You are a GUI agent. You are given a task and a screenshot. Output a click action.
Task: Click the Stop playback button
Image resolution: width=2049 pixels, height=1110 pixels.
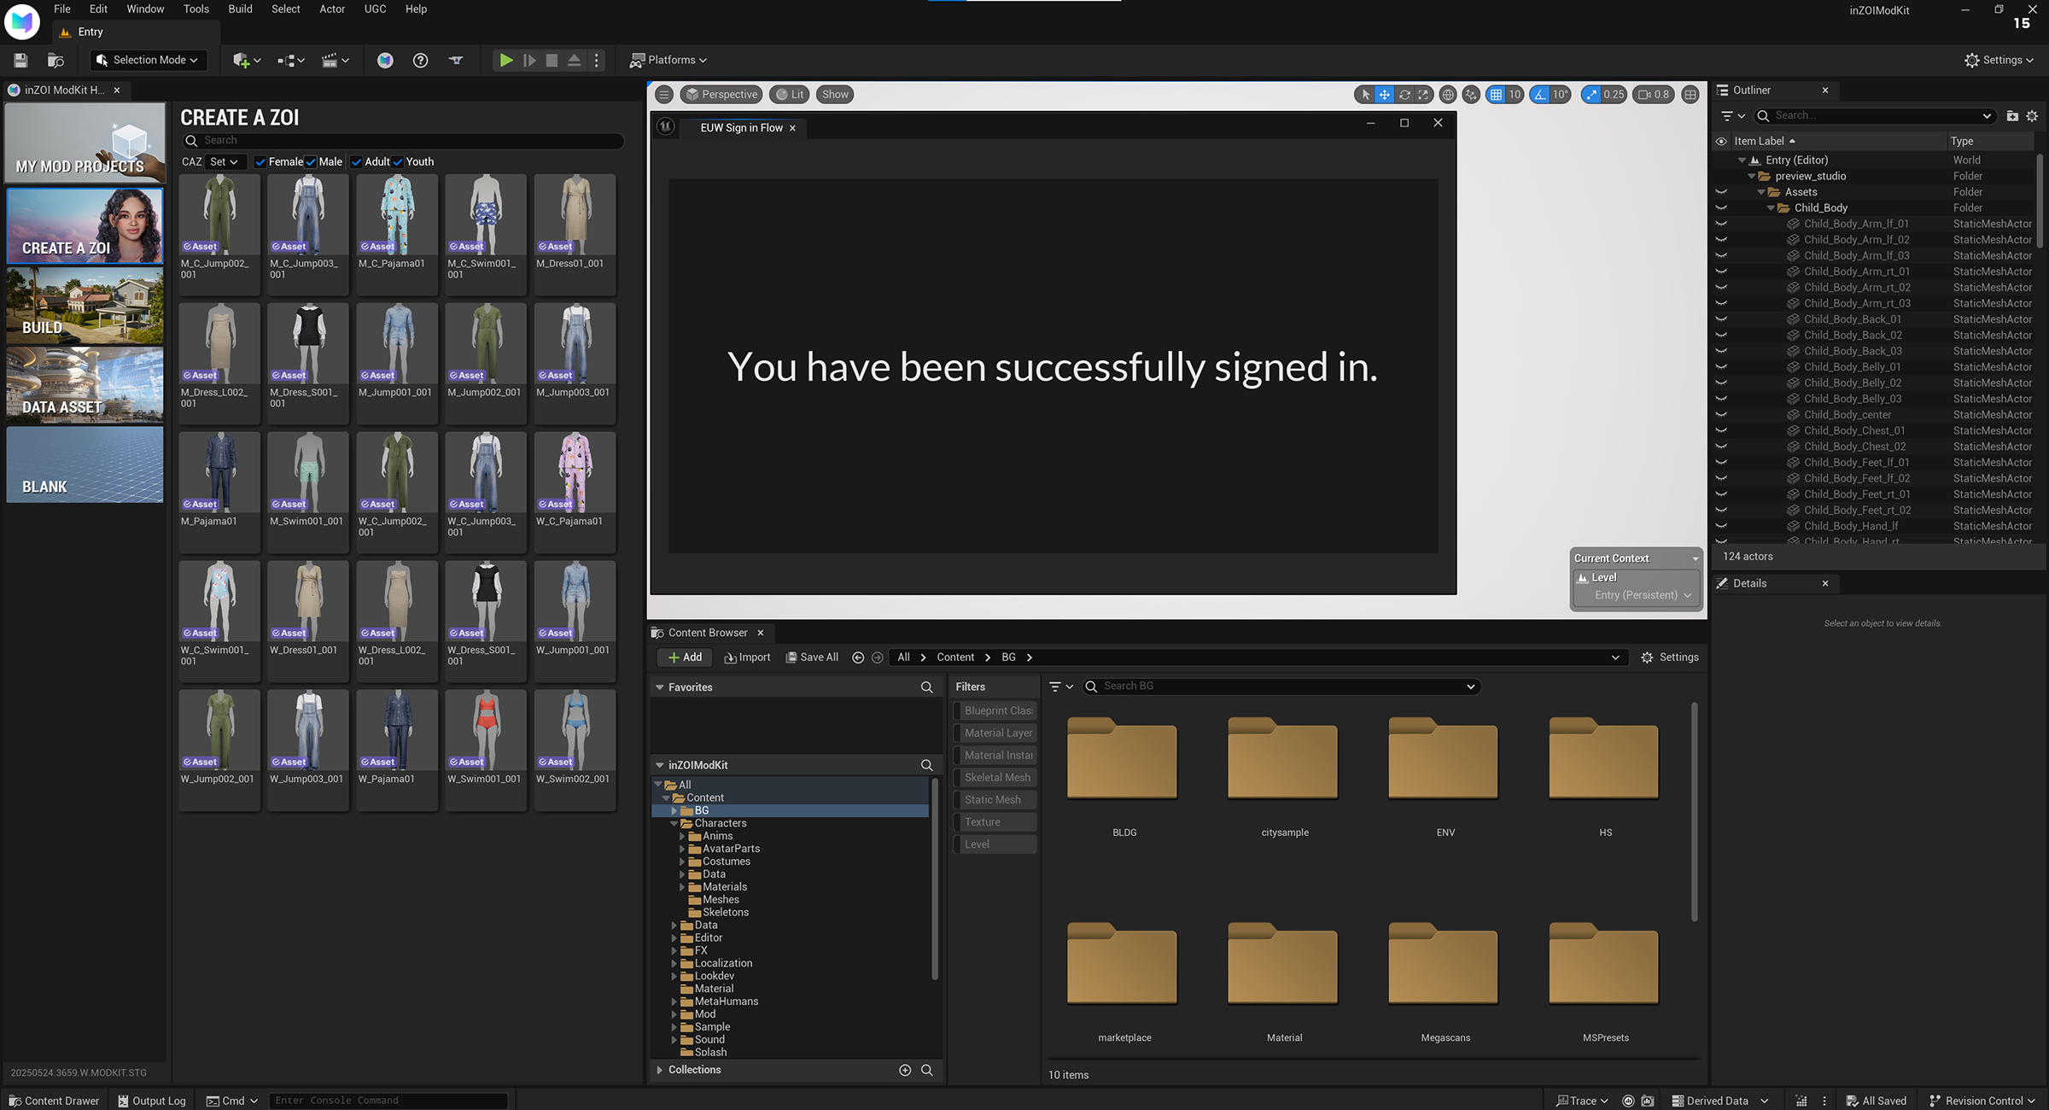click(552, 60)
